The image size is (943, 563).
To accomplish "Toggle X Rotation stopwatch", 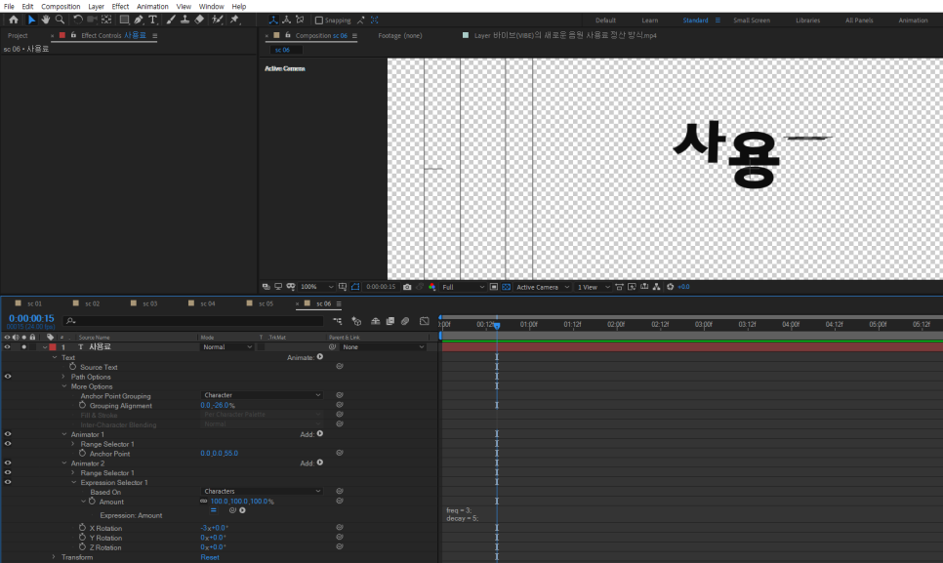I will (82, 528).
